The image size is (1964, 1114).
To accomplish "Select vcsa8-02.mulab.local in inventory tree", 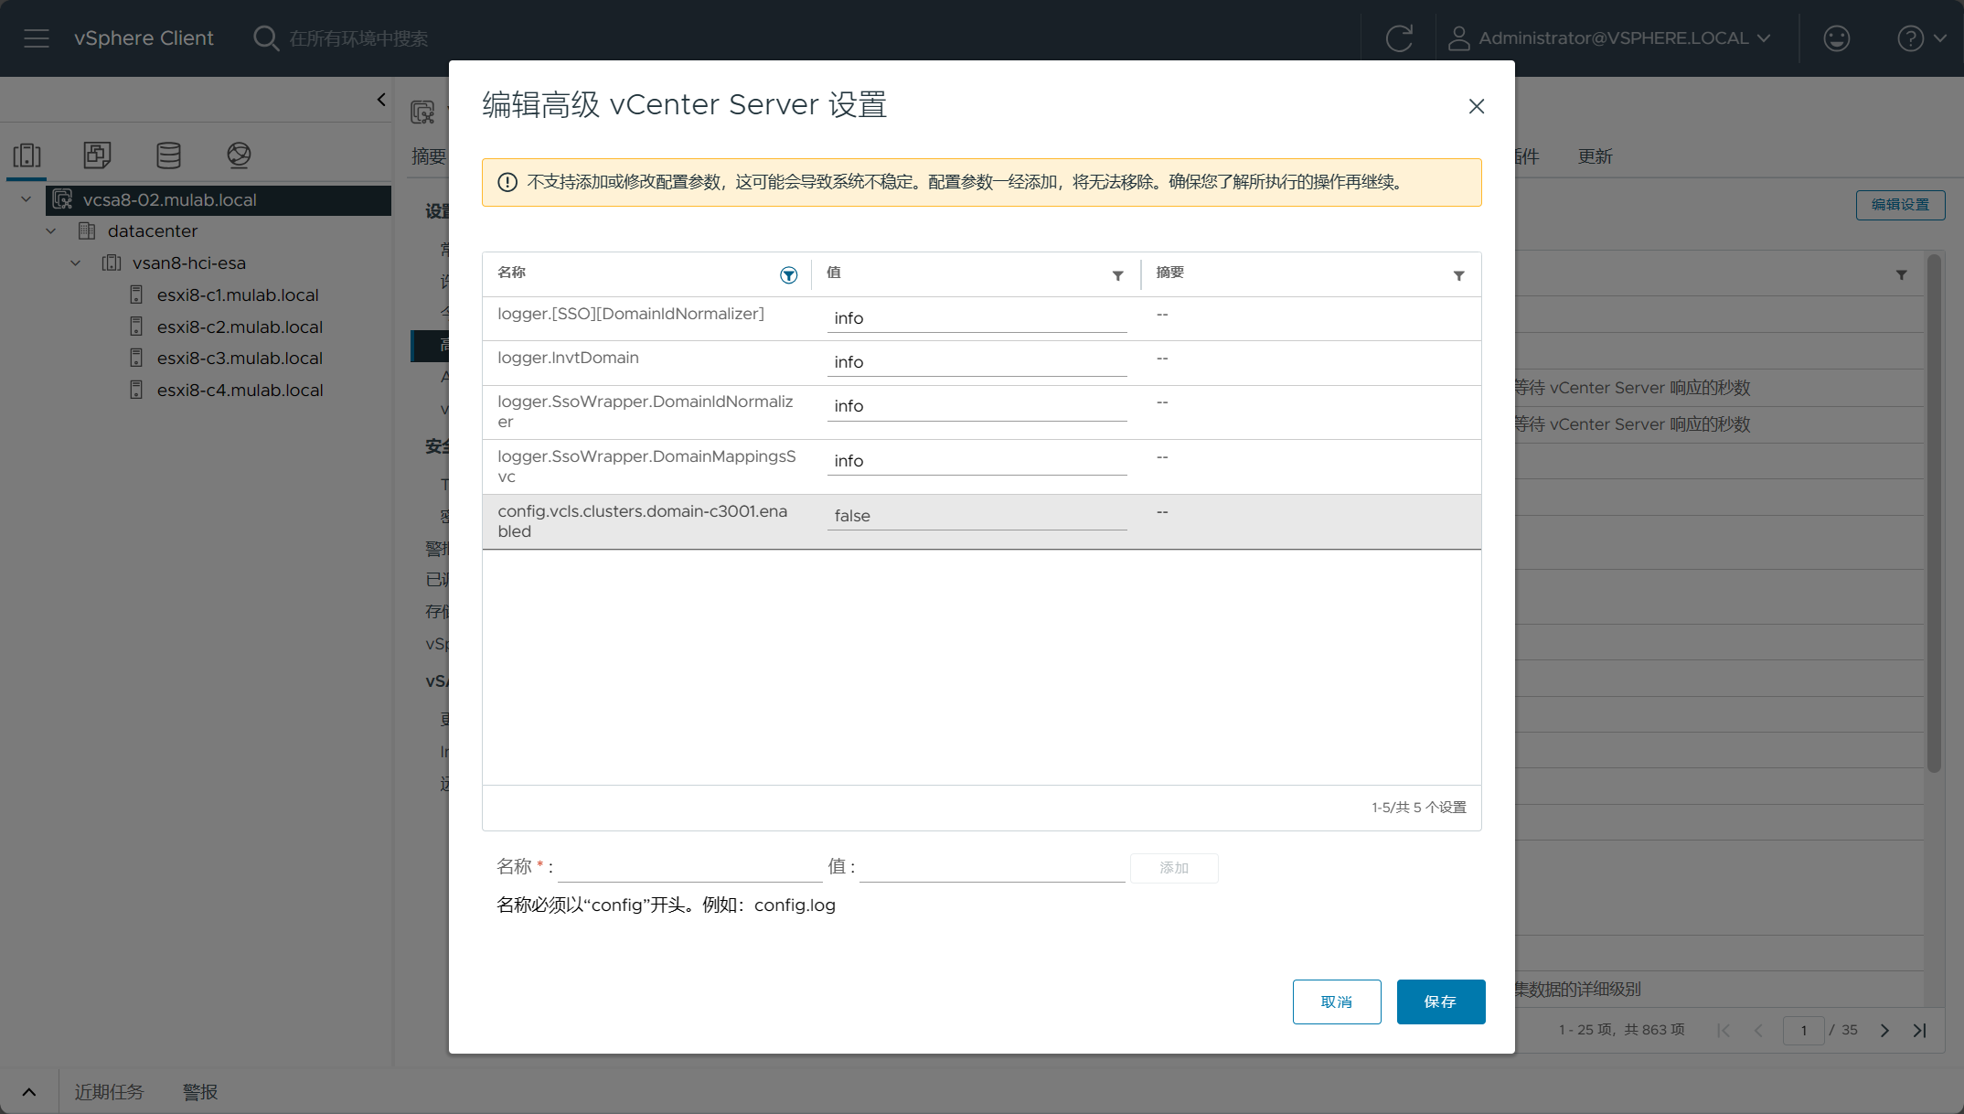I will click(170, 200).
